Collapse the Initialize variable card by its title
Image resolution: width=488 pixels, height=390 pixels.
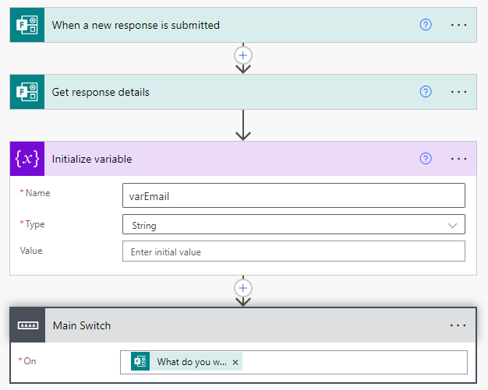pos(92,159)
